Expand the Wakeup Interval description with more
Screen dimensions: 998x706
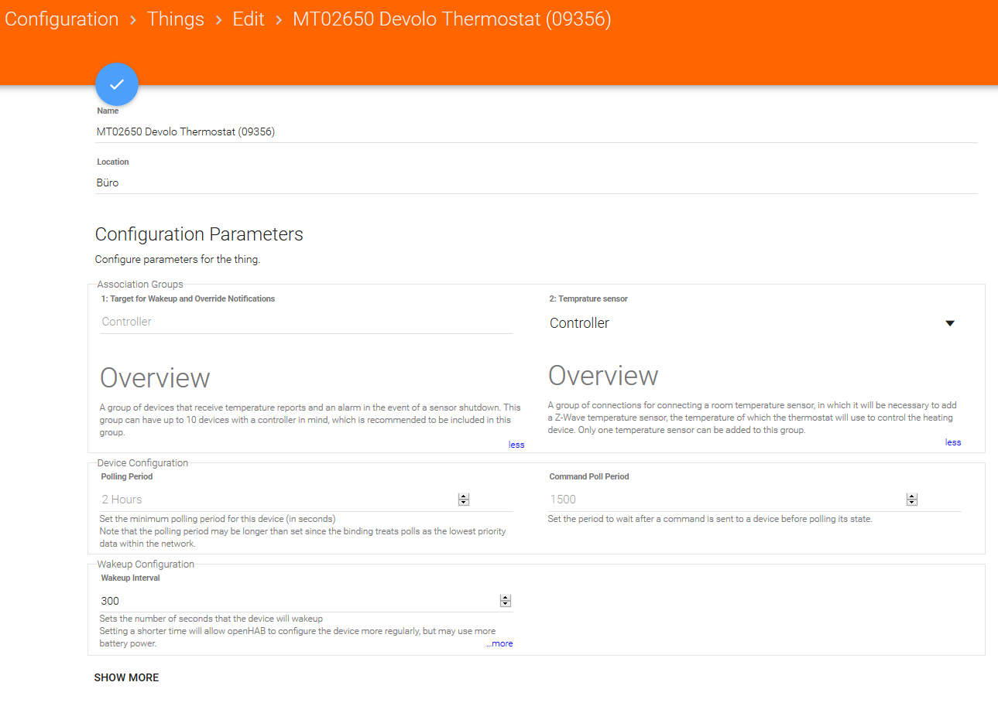[500, 643]
